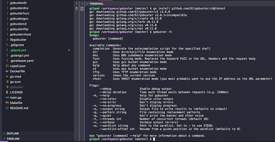Click the '--wordlist-offset int' flag text
275x142 pixels.
[117, 129]
